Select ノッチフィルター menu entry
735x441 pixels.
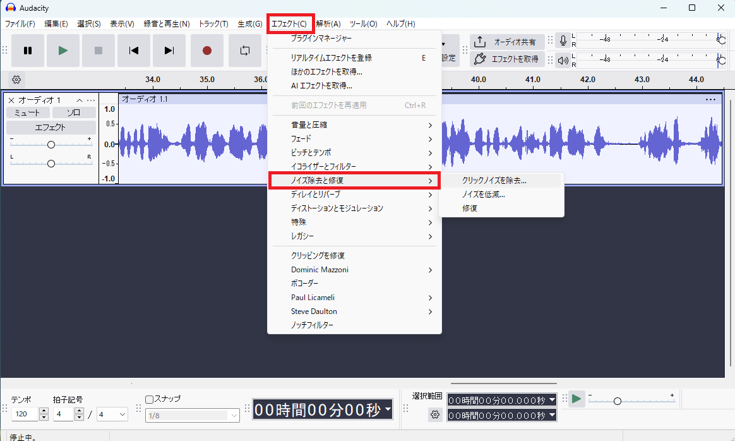[354, 325]
